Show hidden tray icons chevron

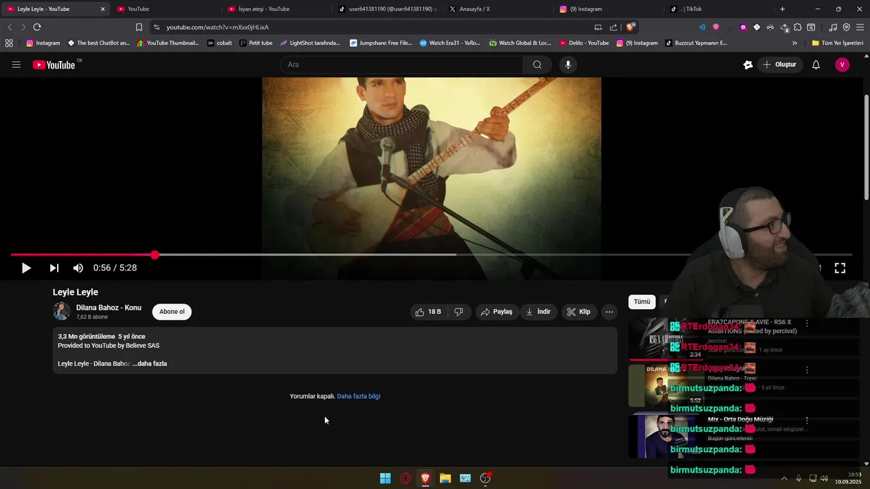784,478
